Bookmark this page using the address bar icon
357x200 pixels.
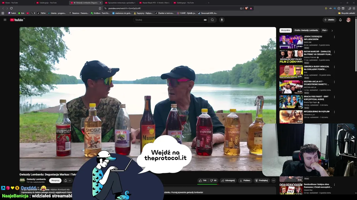tap(100, 8)
